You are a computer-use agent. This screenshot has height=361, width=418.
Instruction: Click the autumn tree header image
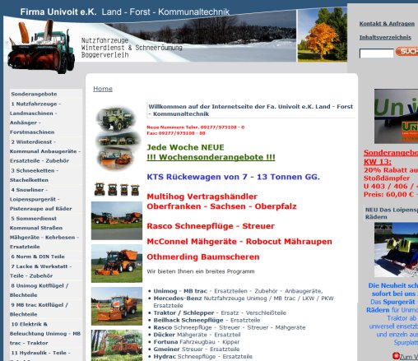pos(323,35)
